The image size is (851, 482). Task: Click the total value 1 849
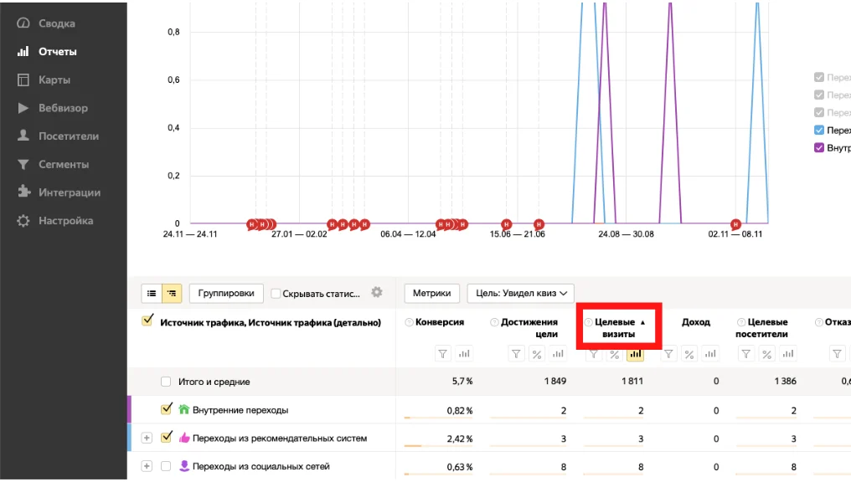(554, 381)
